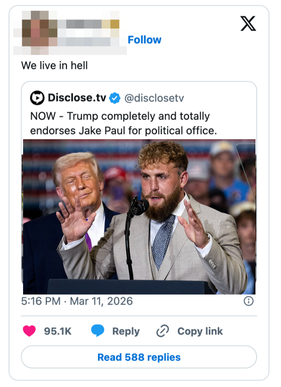
Task: Click the Disclose.tv display name
Action: click(x=78, y=98)
